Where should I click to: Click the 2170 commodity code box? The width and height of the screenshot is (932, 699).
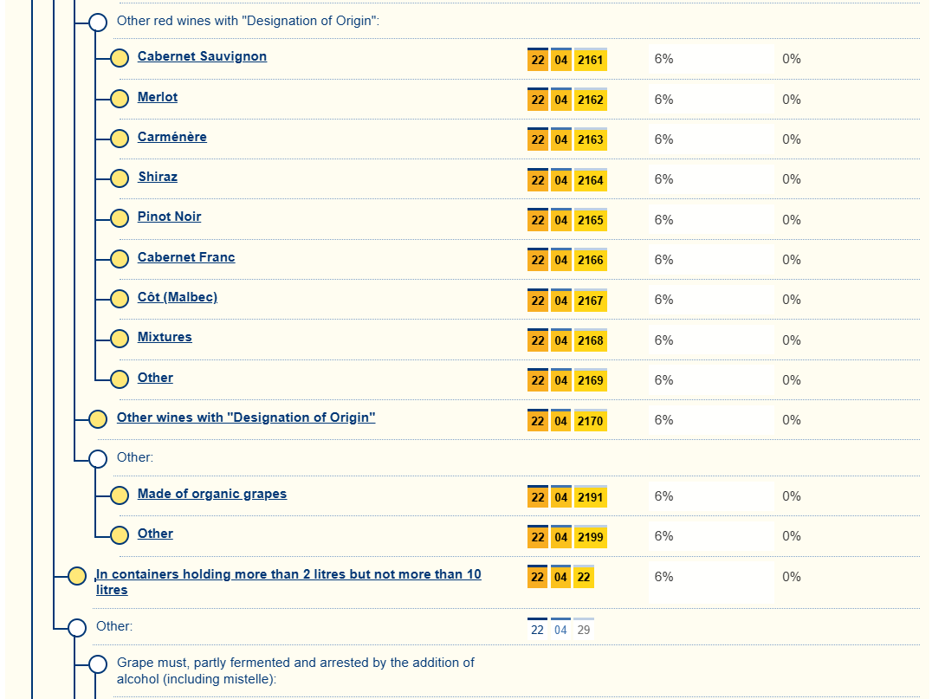(x=590, y=421)
